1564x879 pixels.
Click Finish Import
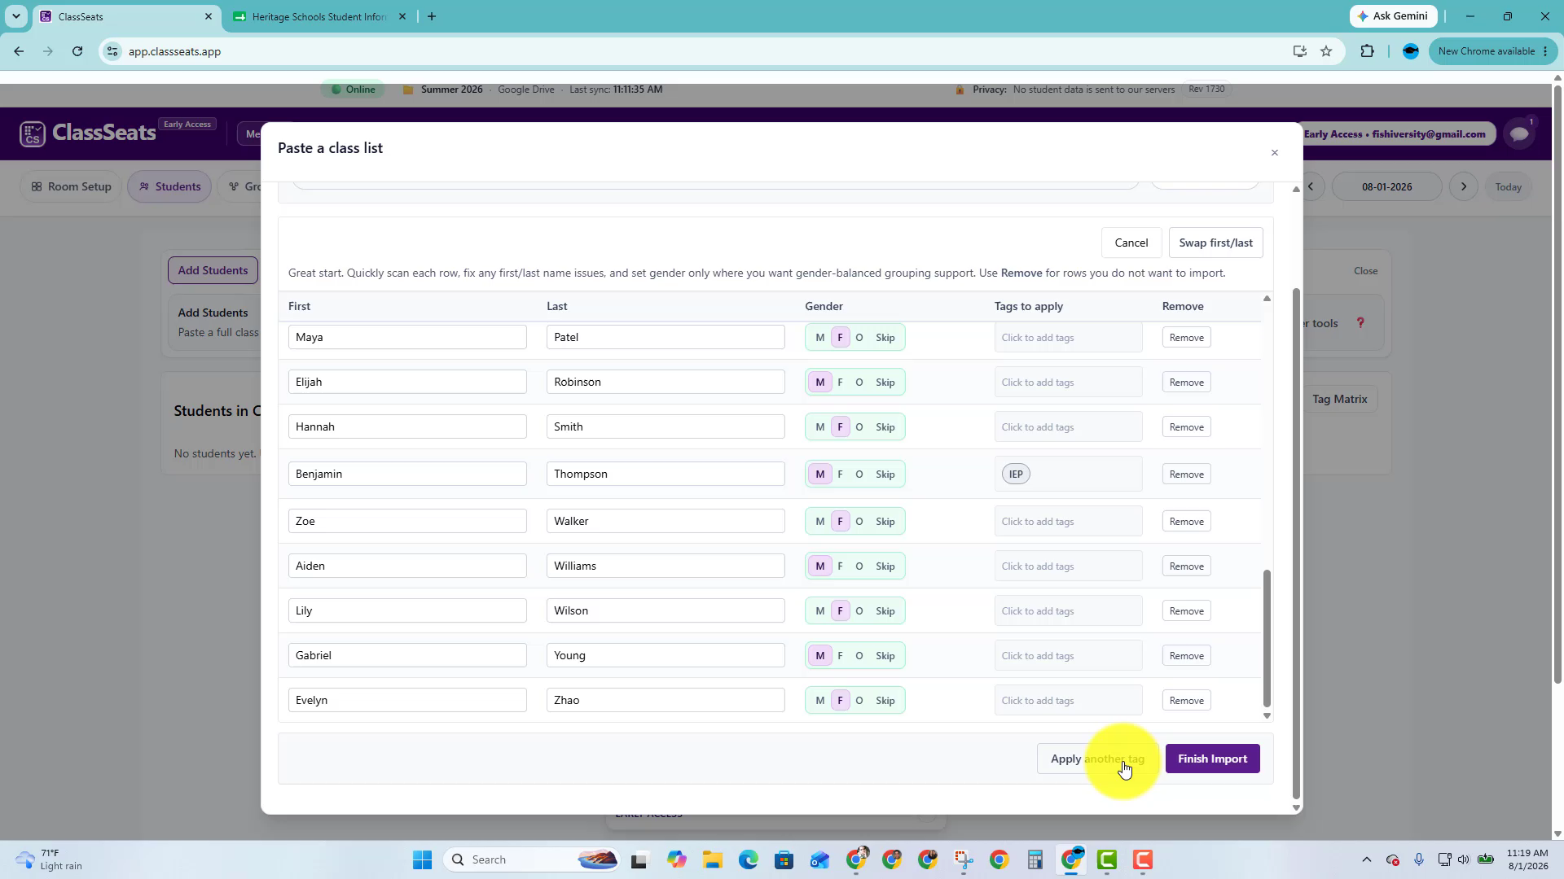click(x=1212, y=759)
